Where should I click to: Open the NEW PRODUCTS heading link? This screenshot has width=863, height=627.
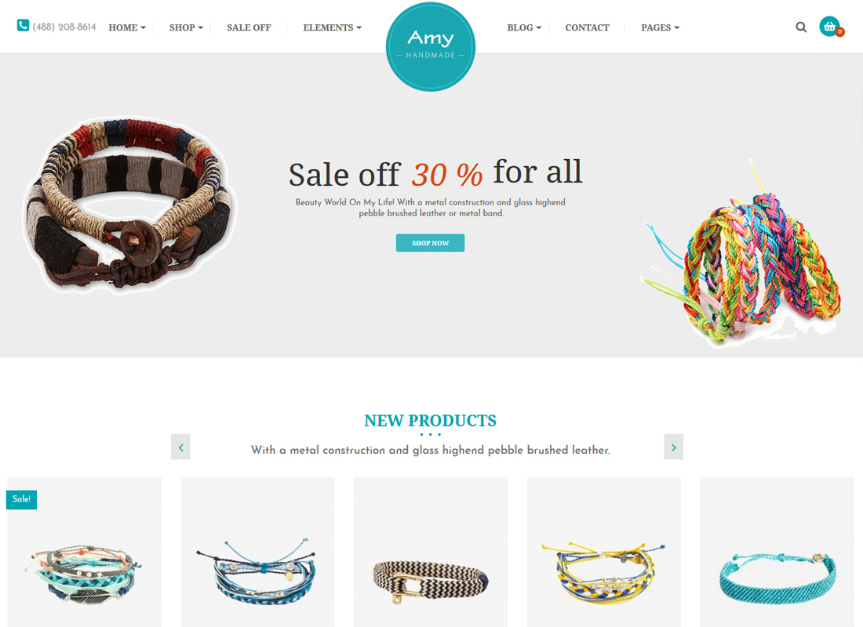point(431,421)
